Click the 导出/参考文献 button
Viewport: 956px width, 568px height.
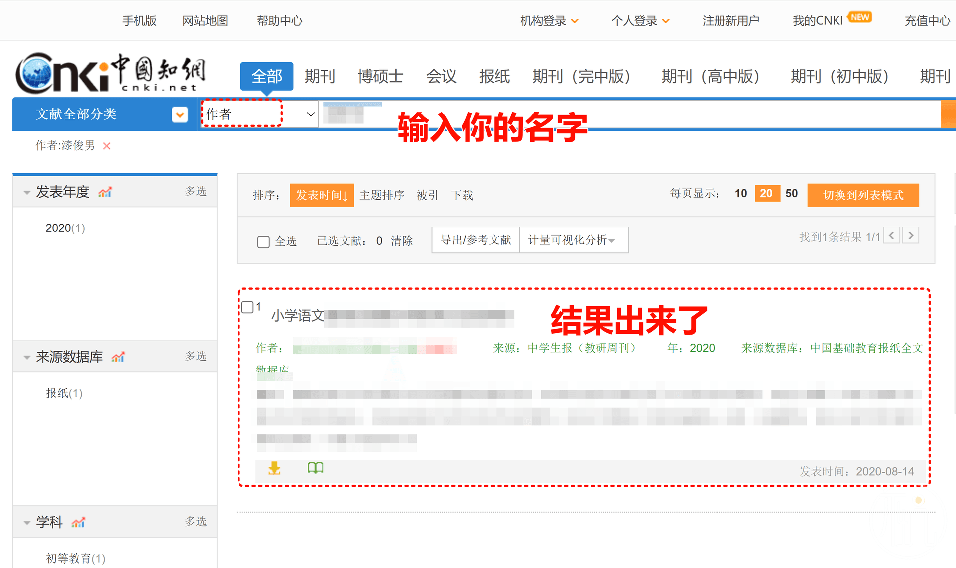[x=476, y=240]
